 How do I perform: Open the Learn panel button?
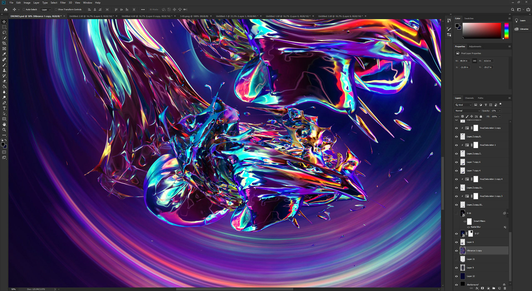520,21
